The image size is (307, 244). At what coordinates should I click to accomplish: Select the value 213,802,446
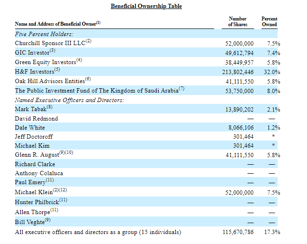coord(238,72)
